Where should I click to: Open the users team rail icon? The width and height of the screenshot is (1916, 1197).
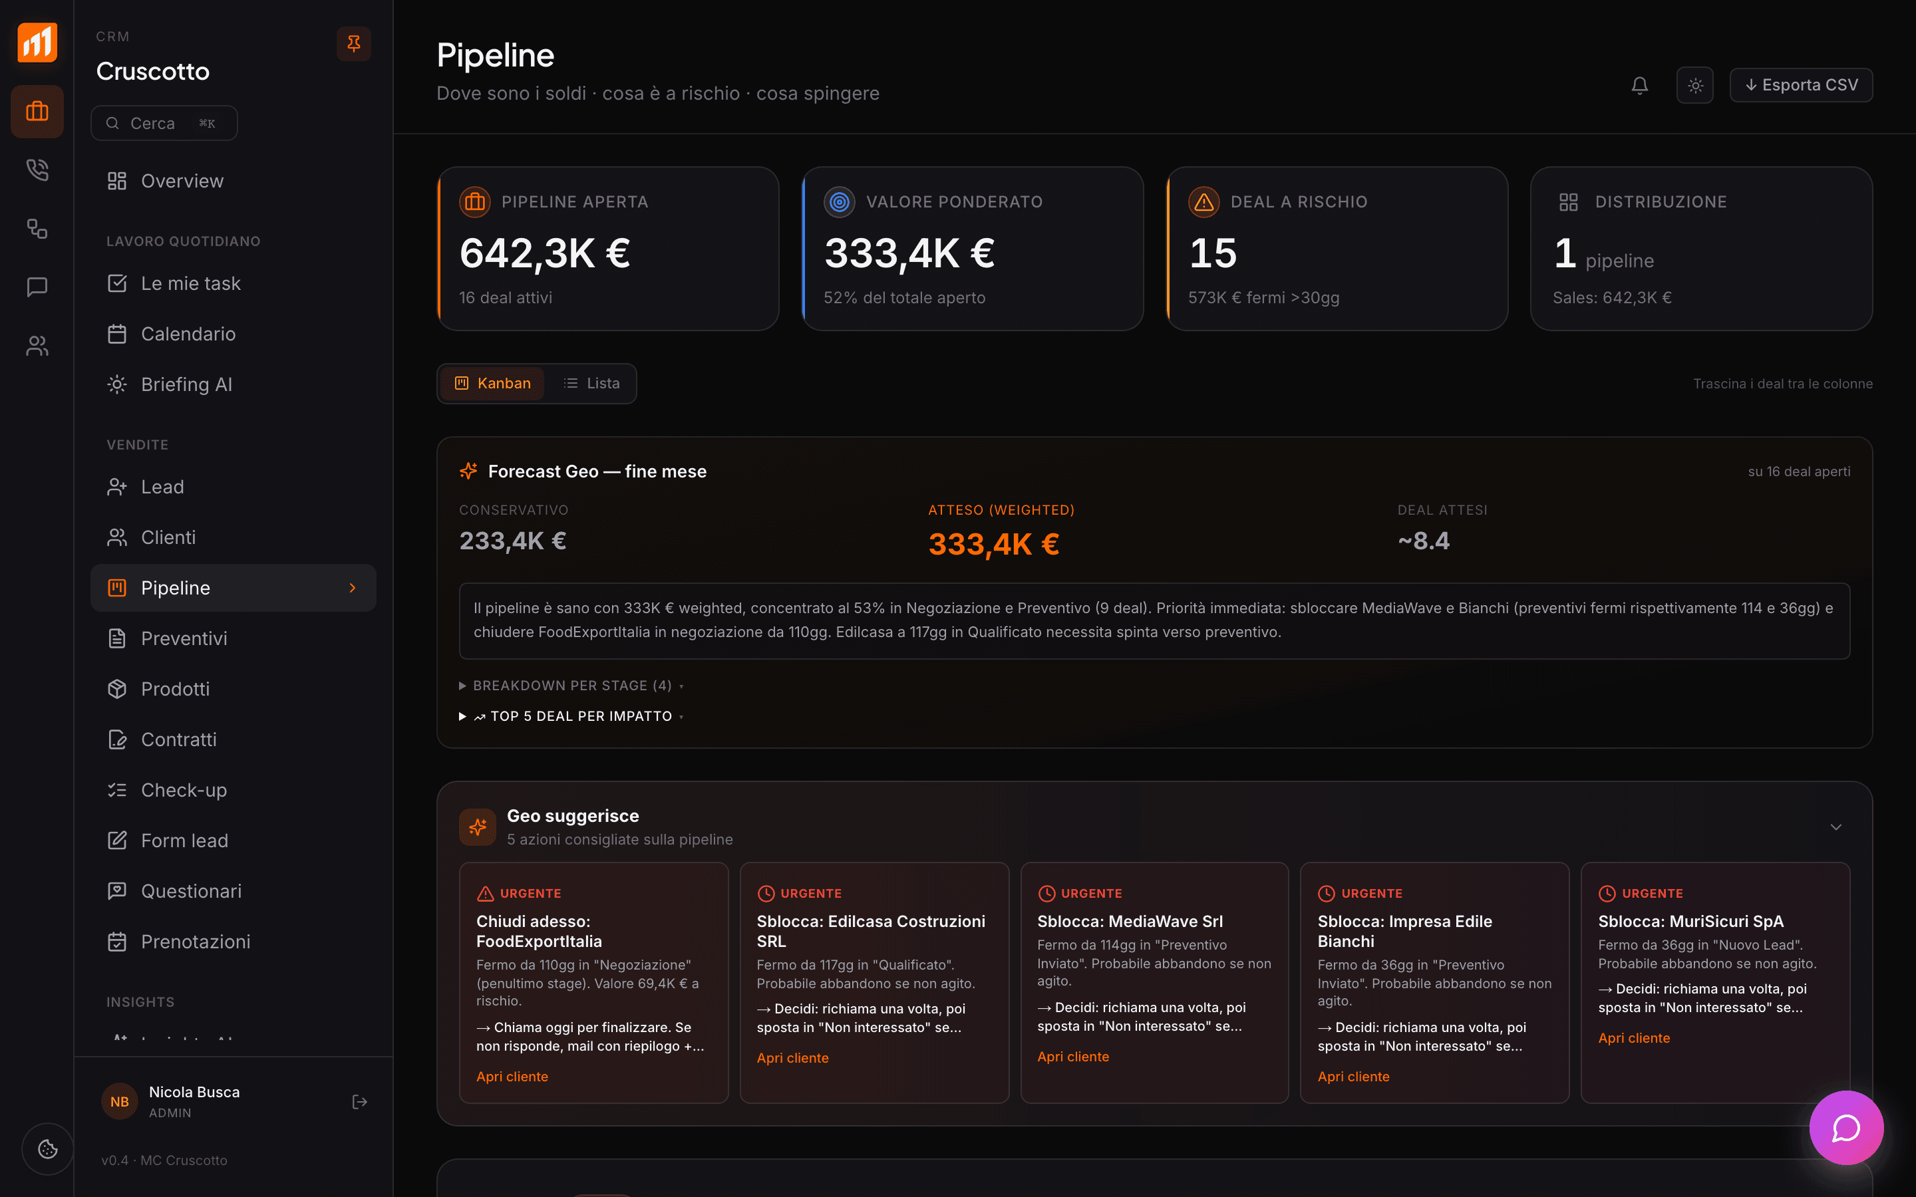[37, 345]
